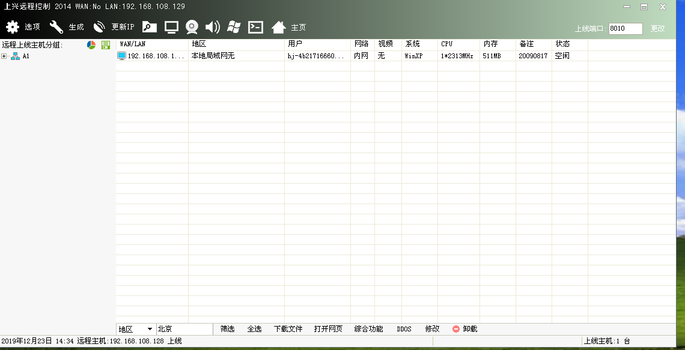This screenshot has width=685, height=350.
Task: Click the 备注 column header
Action: [x=534, y=44]
